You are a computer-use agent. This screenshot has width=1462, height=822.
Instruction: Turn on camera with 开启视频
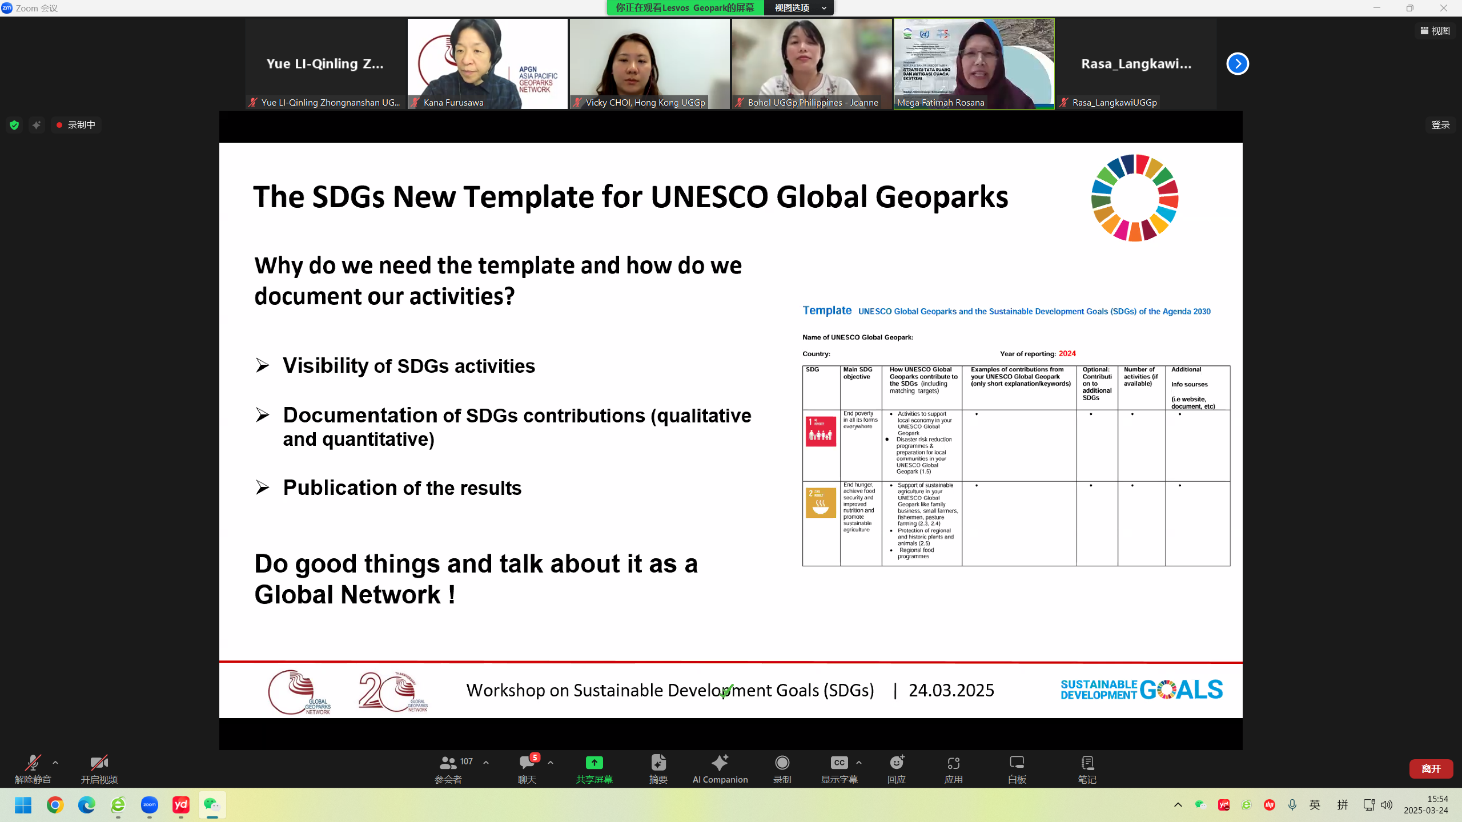pos(99,768)
